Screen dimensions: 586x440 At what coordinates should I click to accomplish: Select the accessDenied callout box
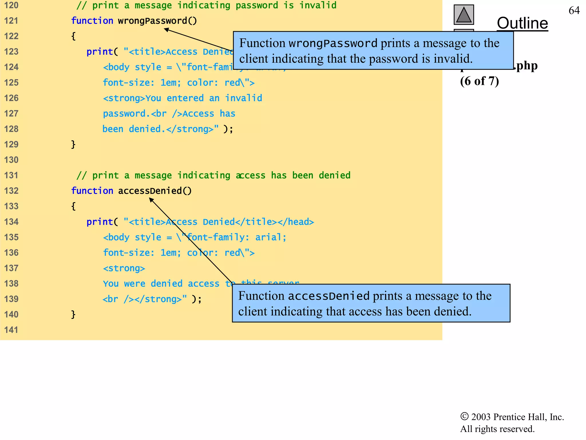pyautogui.click(x=371, y=303)
